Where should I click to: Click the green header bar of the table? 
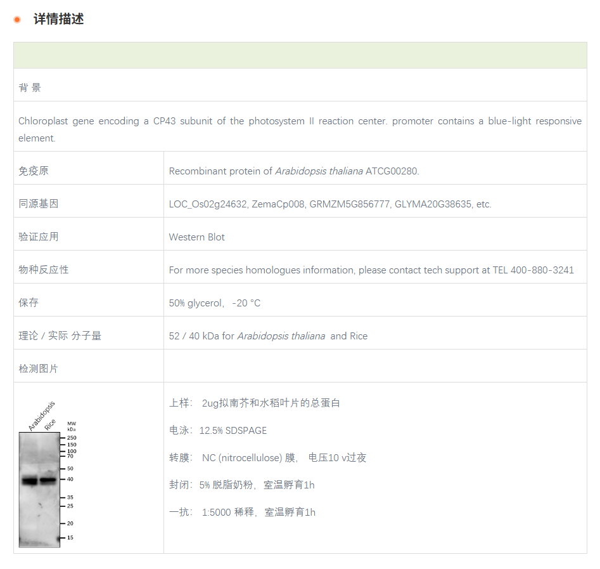pos(300,55)
